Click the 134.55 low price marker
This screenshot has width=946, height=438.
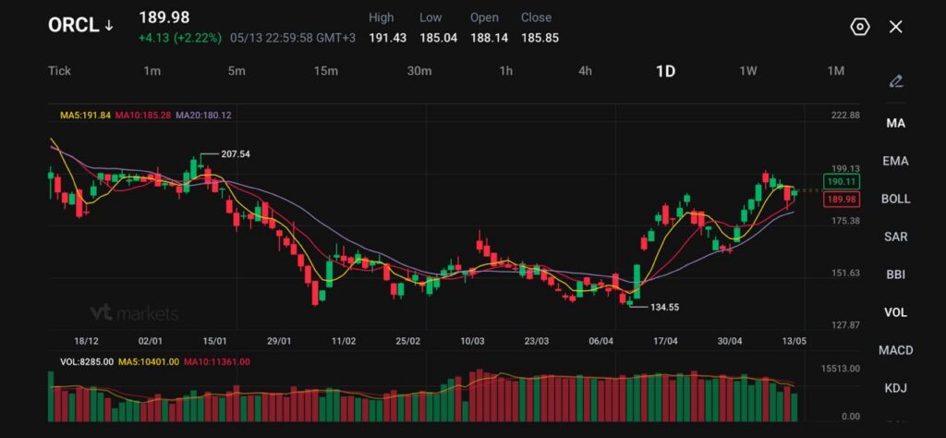coord(664,307)
